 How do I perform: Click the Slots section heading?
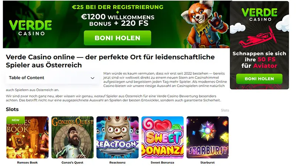(12, 109)
